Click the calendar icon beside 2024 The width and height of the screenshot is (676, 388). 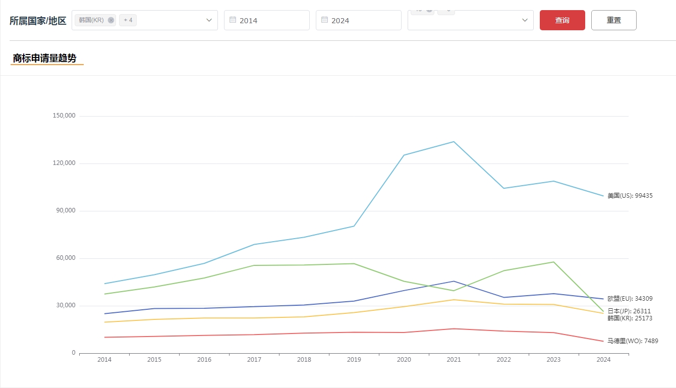324,20
